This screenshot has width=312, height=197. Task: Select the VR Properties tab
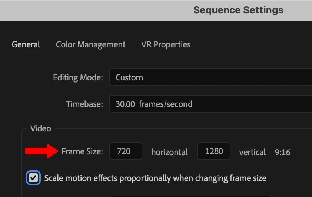[x=166, y=45]
